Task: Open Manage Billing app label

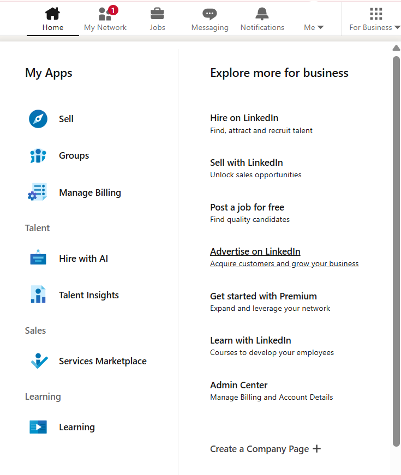Action: click(x=90, y=193)
